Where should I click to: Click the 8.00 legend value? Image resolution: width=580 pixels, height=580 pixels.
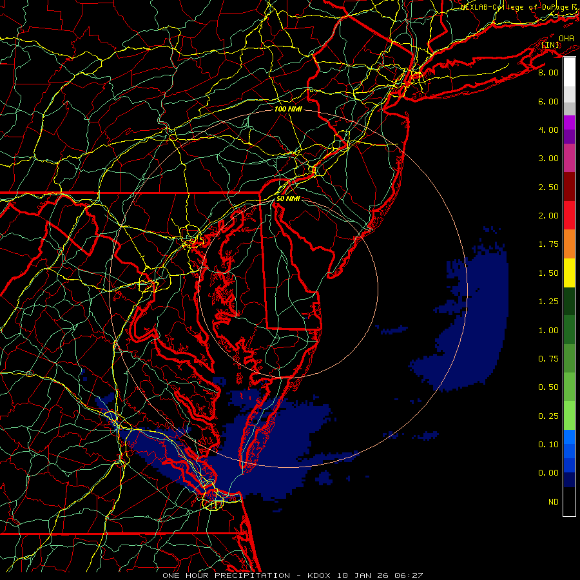(x=548, y=72)
